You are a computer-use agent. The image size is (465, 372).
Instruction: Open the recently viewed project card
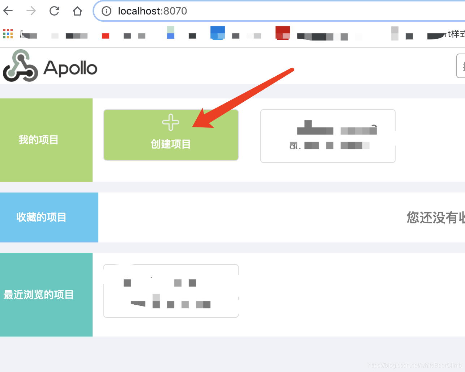coord(171,291)
